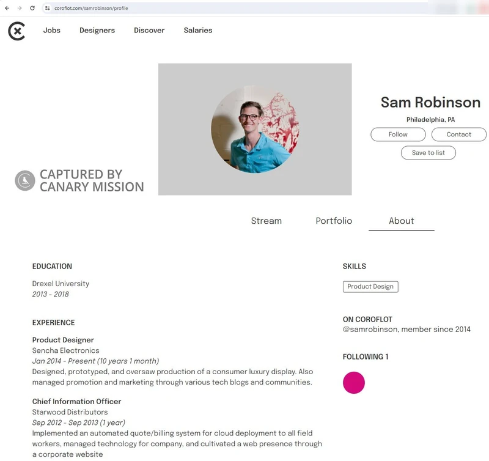Select the About tab
The image size is (489, 461).
tap(402, 221)
